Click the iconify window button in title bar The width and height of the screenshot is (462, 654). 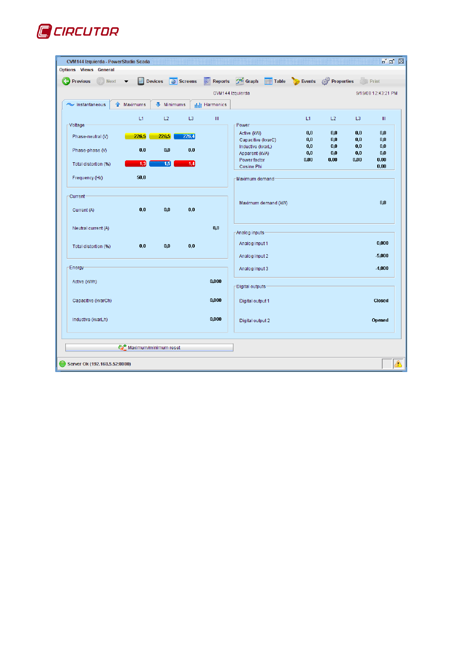point(384,62)
